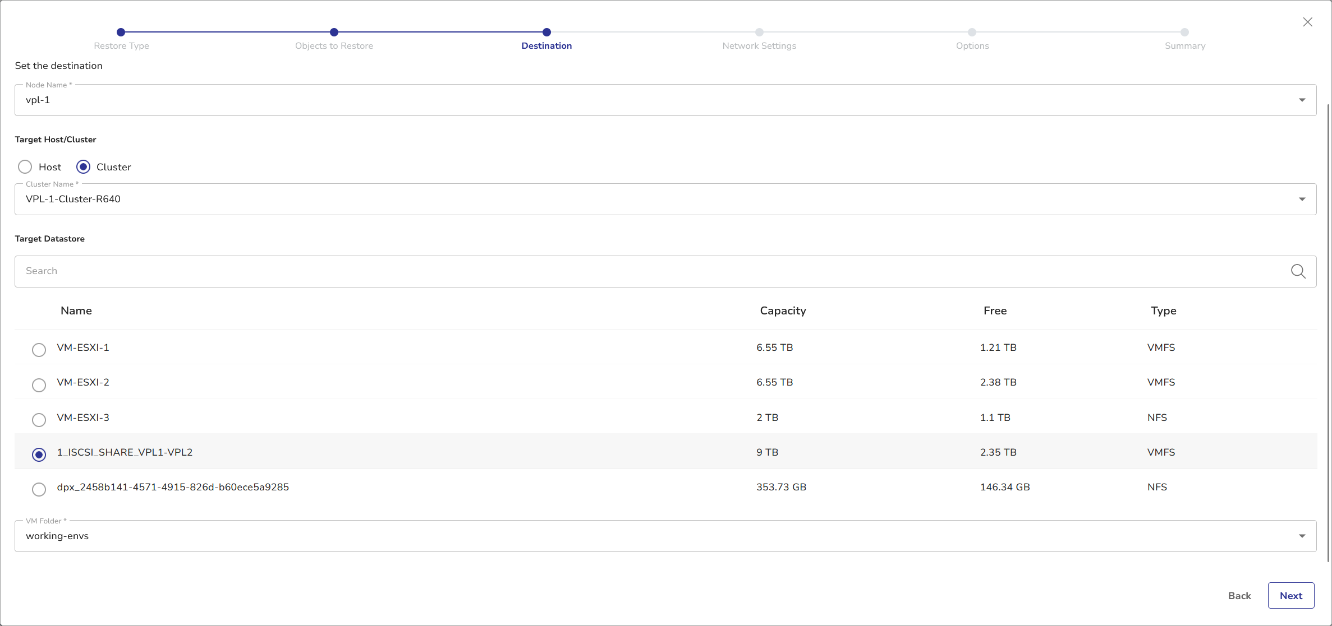This screenshot has height=626, width=1332.
Task: Expand the Cluster Name dropdown
Action: coord(1302,200)
